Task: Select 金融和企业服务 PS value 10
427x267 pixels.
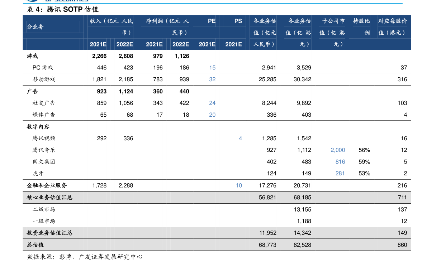Action: coord(239,185)
